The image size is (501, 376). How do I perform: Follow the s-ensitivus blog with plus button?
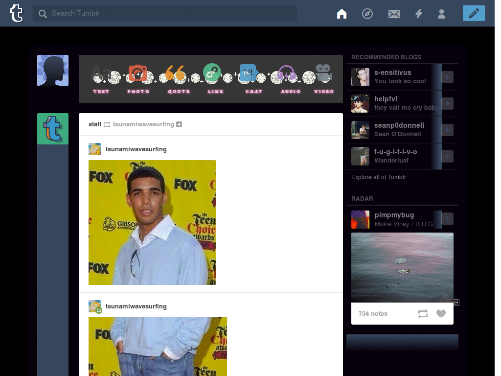(x=447, y=77)
